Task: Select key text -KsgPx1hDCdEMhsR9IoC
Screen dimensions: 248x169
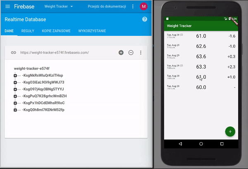Action: 43,103
